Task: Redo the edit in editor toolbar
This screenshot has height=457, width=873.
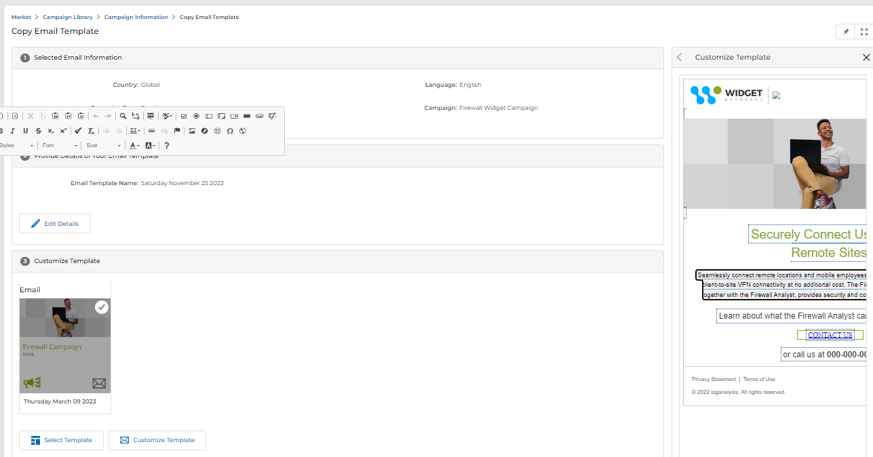Action: coord(108,116)
